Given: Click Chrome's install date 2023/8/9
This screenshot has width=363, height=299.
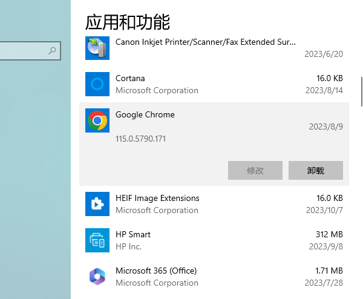Looking at the screenshot, I should coord(326,126).
